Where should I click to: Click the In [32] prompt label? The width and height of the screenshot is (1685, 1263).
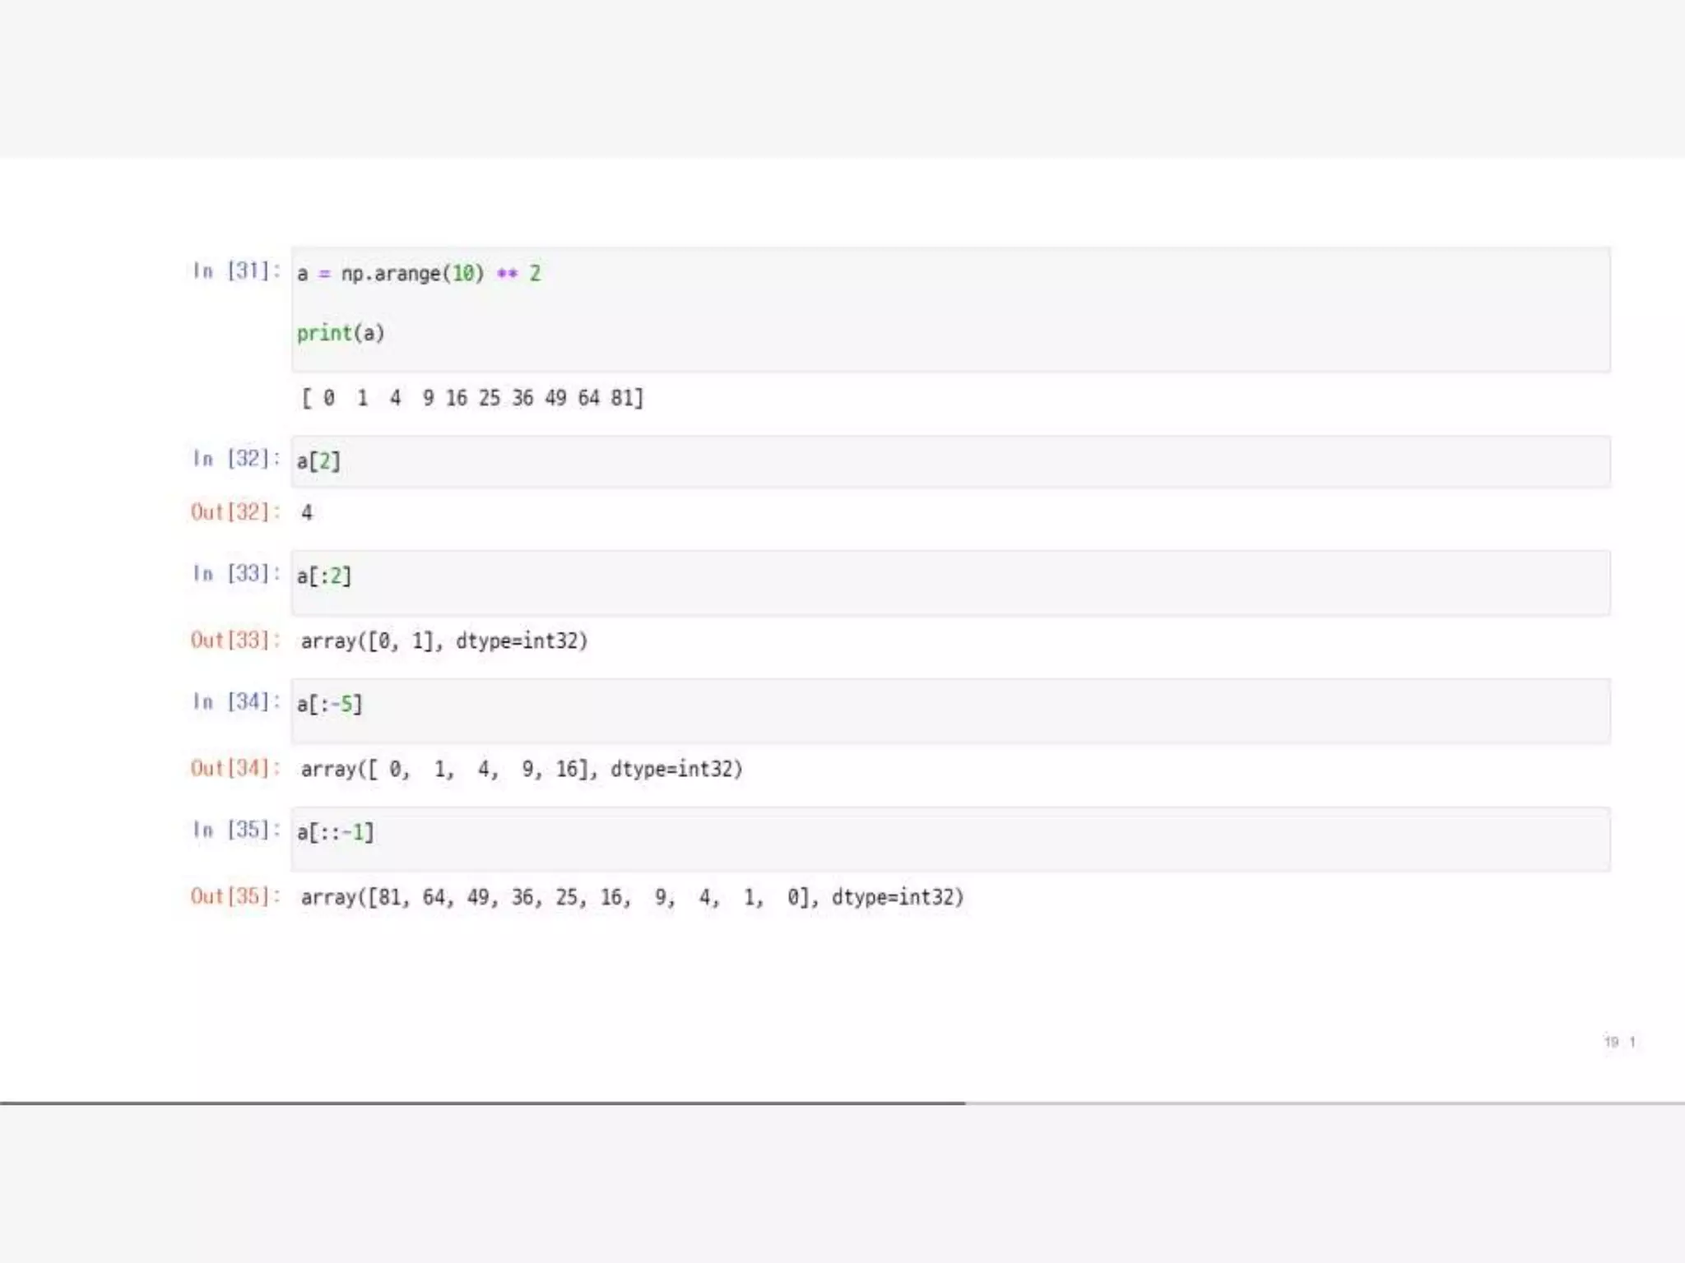(x=236, y=459)
